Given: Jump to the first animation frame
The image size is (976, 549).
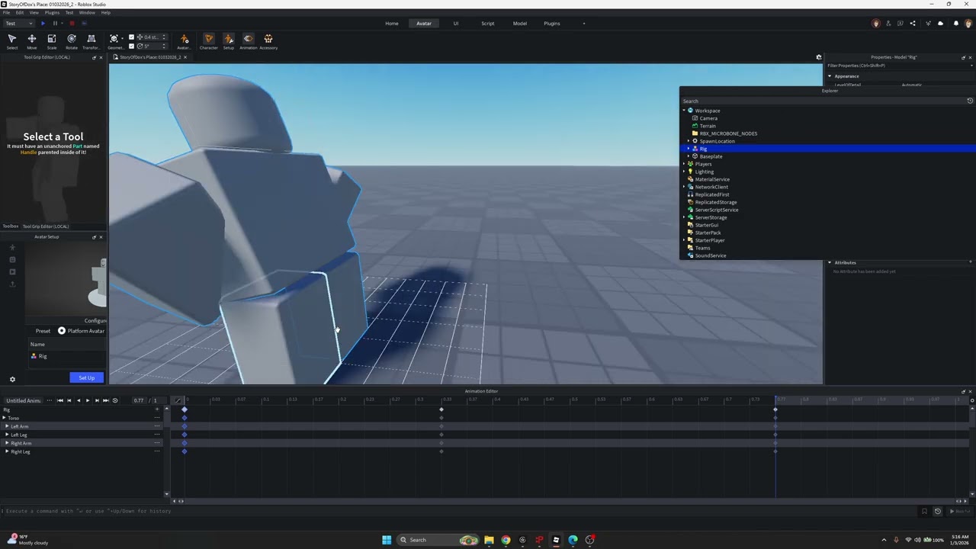Looking at the screenshot, I should click(59, 400).
